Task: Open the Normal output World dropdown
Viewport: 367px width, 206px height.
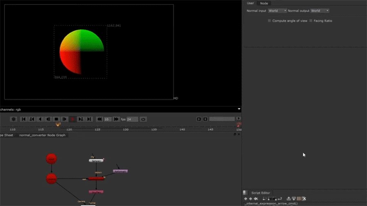Action: (320, 11)
